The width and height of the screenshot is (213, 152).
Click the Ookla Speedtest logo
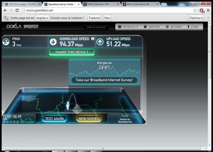pyautogui.click(x=22, y=26)
